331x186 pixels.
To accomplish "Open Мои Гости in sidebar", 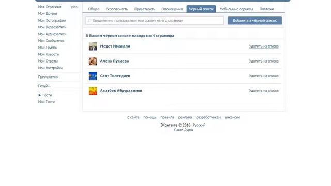I will pos(46,102).
